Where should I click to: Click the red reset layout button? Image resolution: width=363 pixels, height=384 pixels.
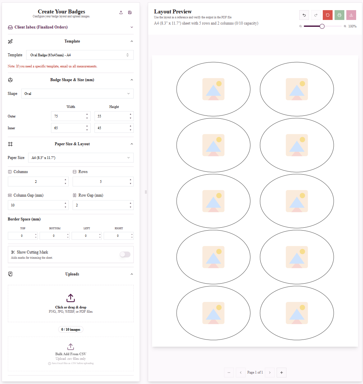327,15
